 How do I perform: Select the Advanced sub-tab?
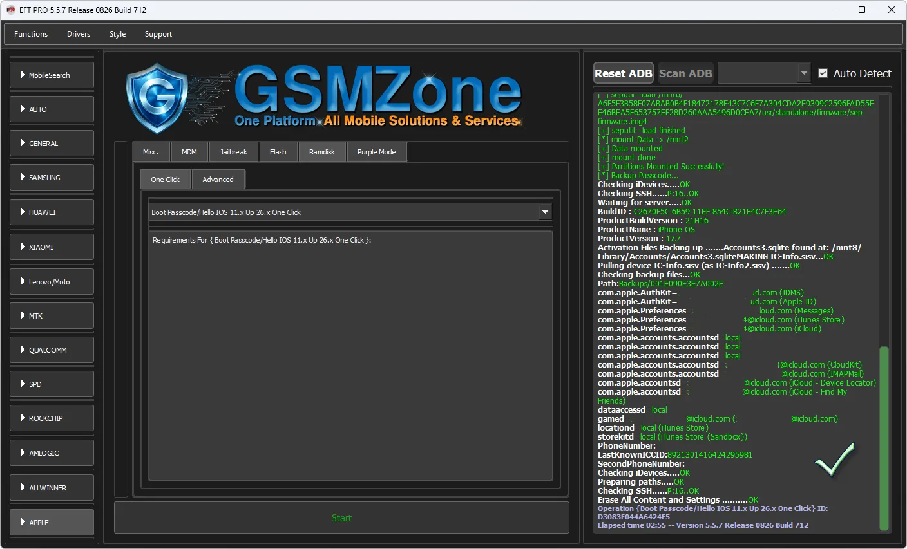coord(218,180)
